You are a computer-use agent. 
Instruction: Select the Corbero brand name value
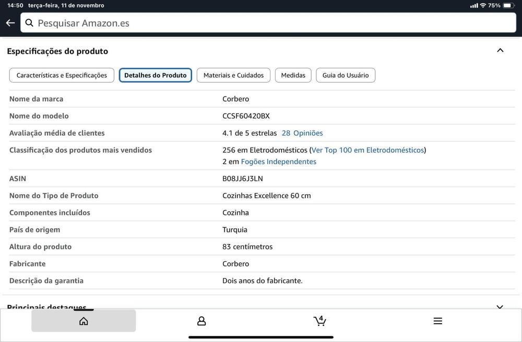pyautogui.click(x=236, y=99)
